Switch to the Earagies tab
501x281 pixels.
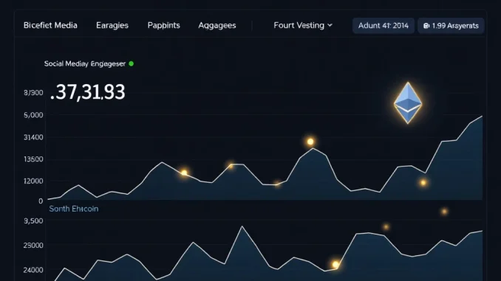(112, 25)
